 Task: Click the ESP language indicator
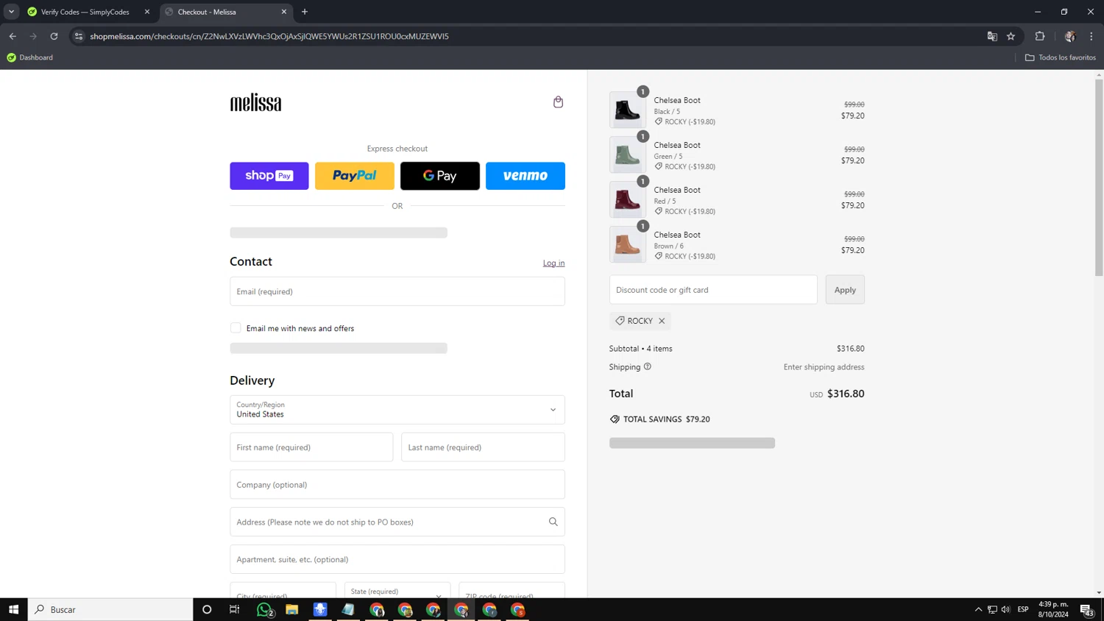[1023, 609]
